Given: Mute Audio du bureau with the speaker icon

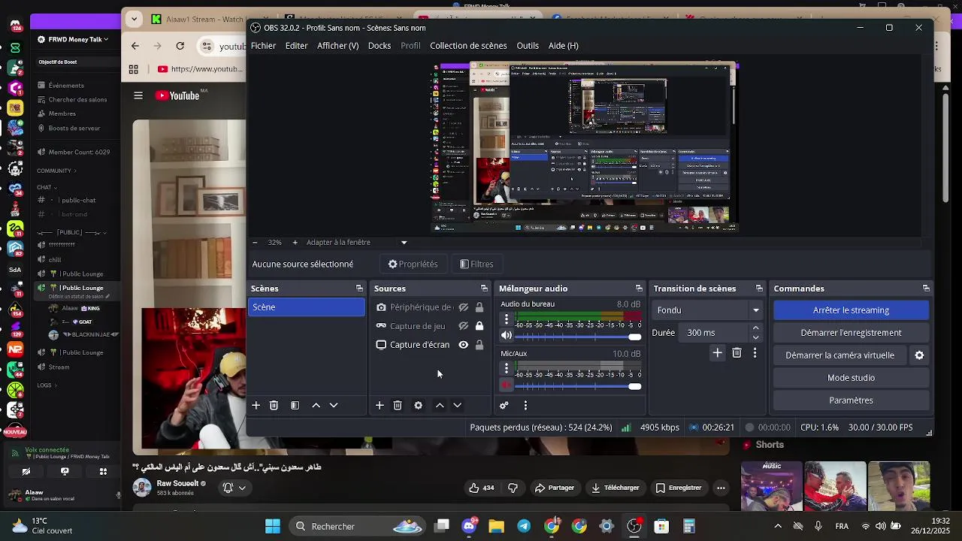Looking at the screenshot, I should [x=506, y=337].
